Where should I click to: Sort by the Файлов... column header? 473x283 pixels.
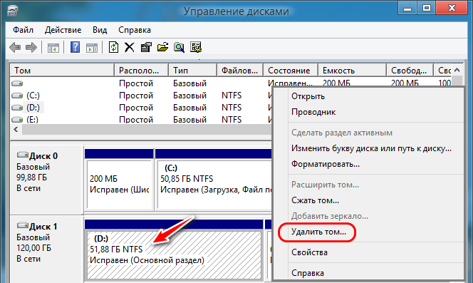(x=240, y=71)
